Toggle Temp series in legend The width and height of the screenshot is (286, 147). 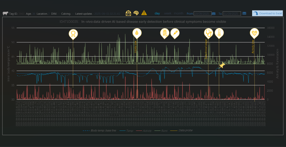click(x=126, y=130)
